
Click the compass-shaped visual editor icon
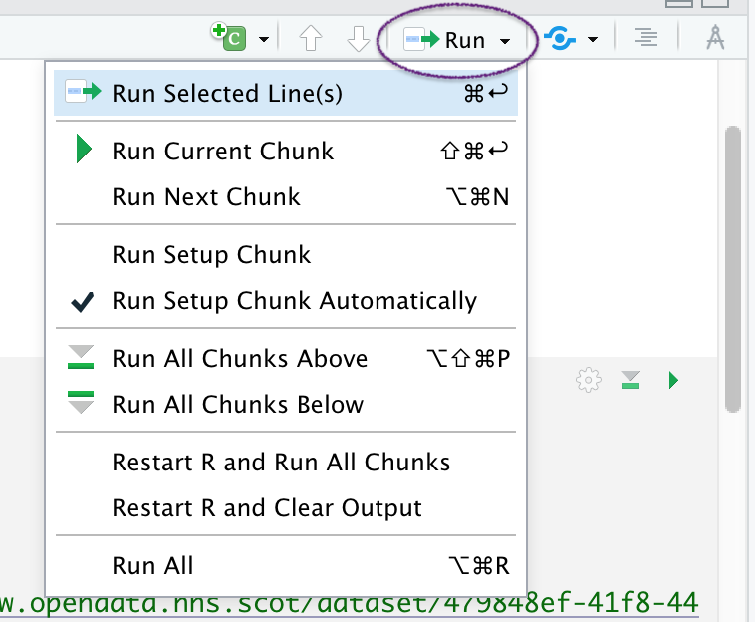[x=715, y=39]
